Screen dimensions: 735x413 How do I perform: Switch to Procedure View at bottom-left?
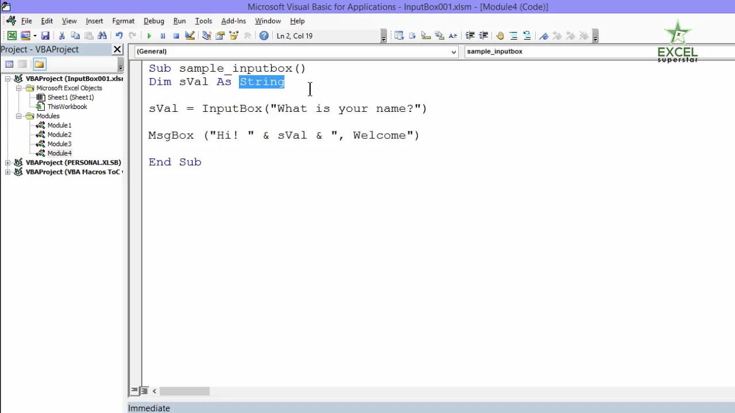tap(134, 391)
